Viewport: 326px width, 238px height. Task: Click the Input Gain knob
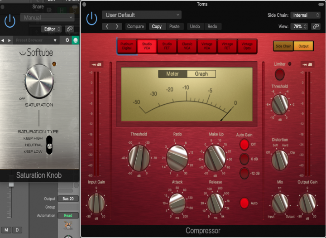point(96,204)
